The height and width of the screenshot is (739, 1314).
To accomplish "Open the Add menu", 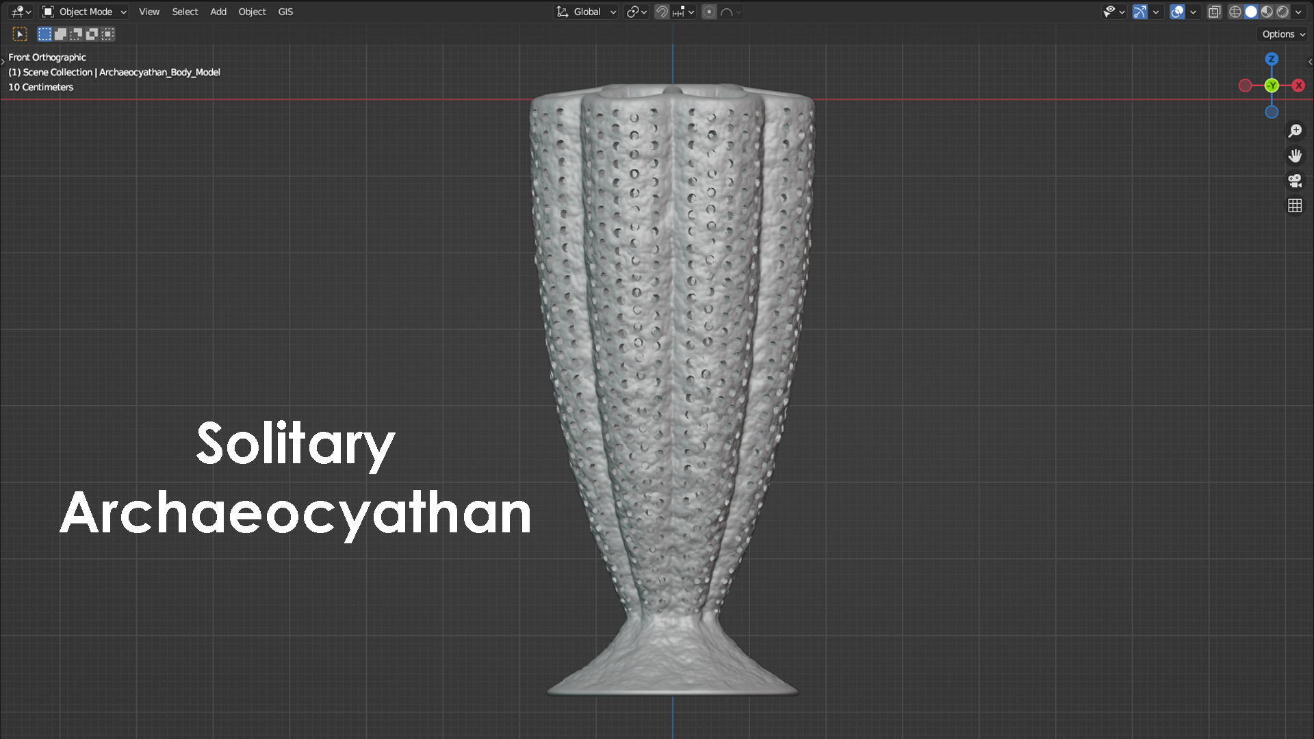I will tap(218, 12).
